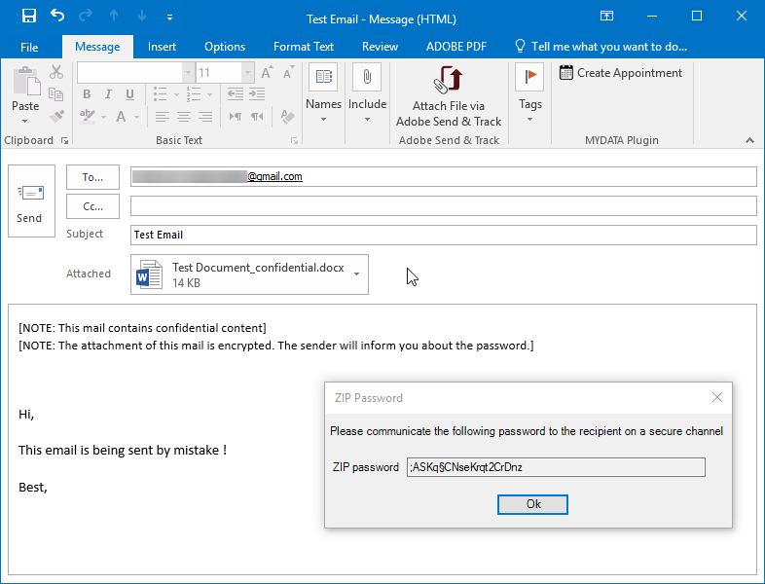Open Basic Text dialog launcher
765x584 pixels.
click(x=294, y=140)
